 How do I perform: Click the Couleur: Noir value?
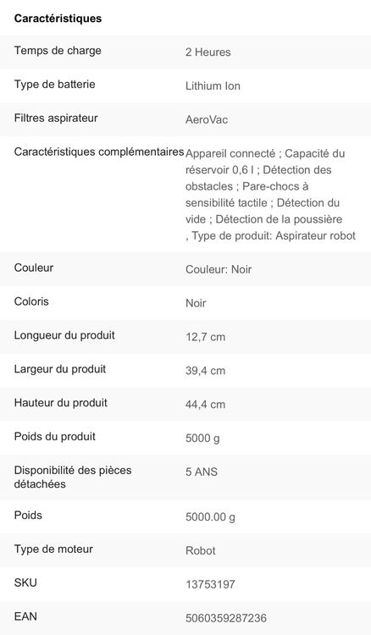[x=219, y=269]
